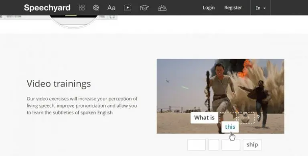This screenshot has width=308, height=156.
Task: Click the 'this' word tile
Action: pyautogui.click(x=230, y=127)
